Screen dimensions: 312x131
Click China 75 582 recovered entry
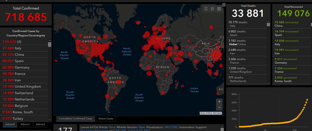[x=291, y=24]
